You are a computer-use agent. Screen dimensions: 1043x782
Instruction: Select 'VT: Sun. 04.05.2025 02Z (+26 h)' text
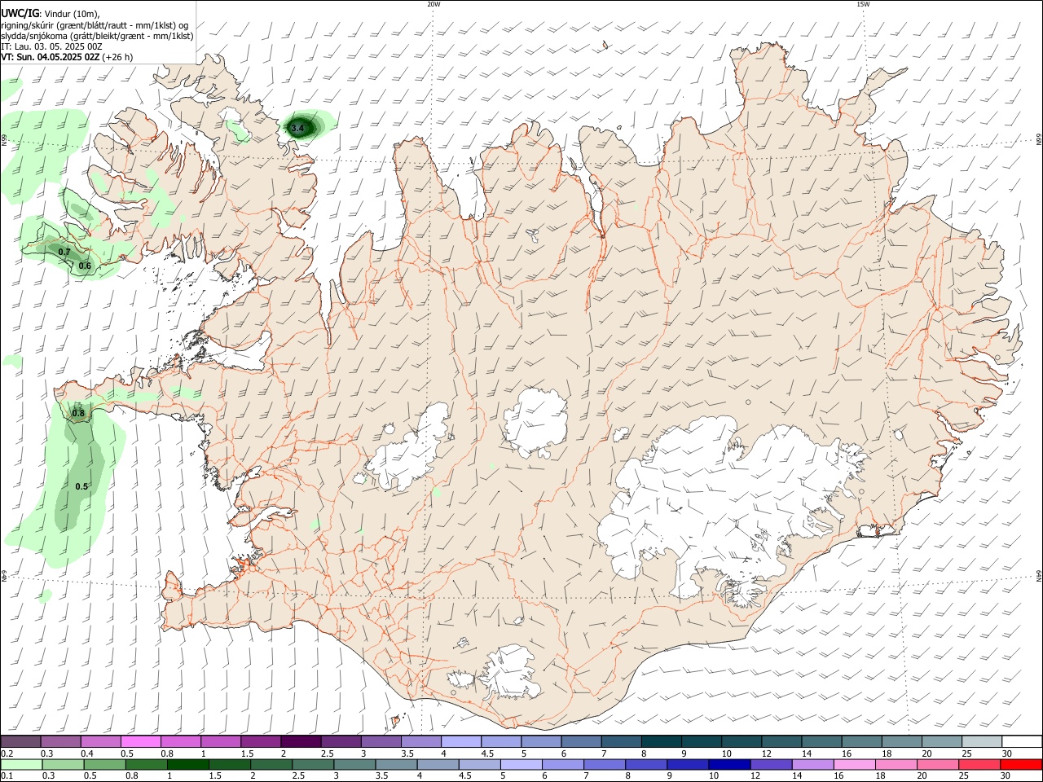point(67,57)
